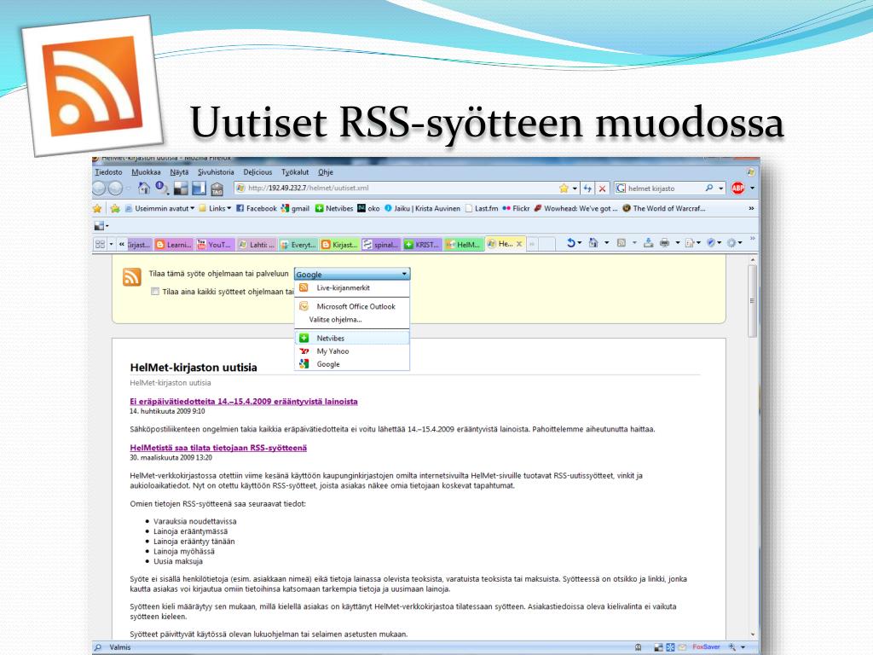Click the blue snowflake status bar icon
873x655 pixels.
click(x=670, y=647)
